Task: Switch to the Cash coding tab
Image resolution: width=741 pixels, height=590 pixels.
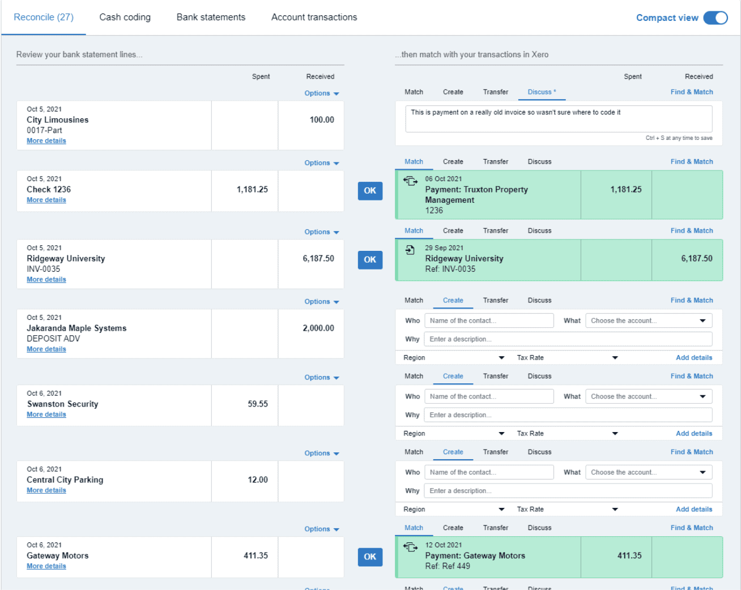Action: [125, 17]
